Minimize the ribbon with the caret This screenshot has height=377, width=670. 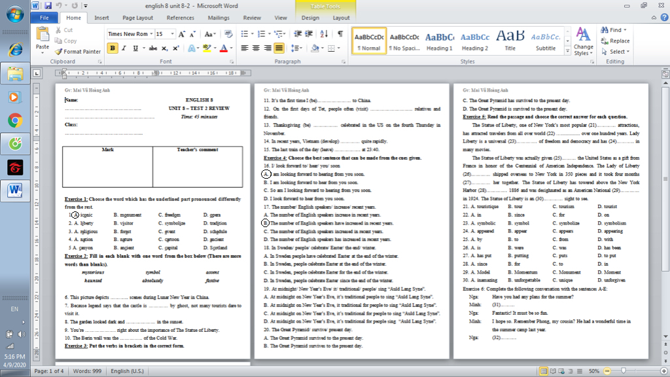click(654, 18)
